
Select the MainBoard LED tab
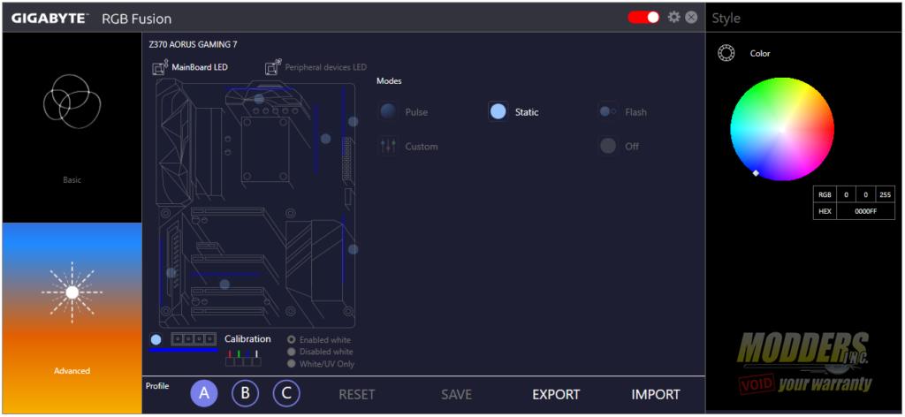click(x=190, y=67)
